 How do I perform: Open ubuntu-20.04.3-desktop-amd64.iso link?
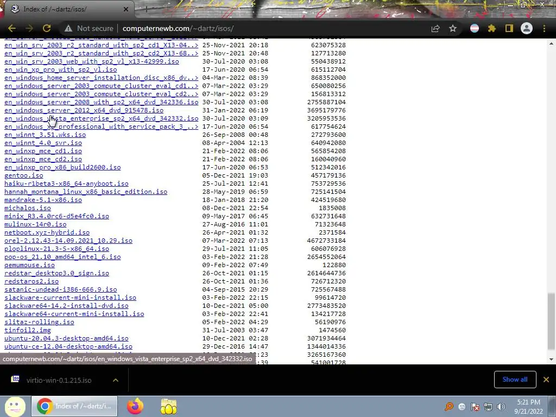66,339
